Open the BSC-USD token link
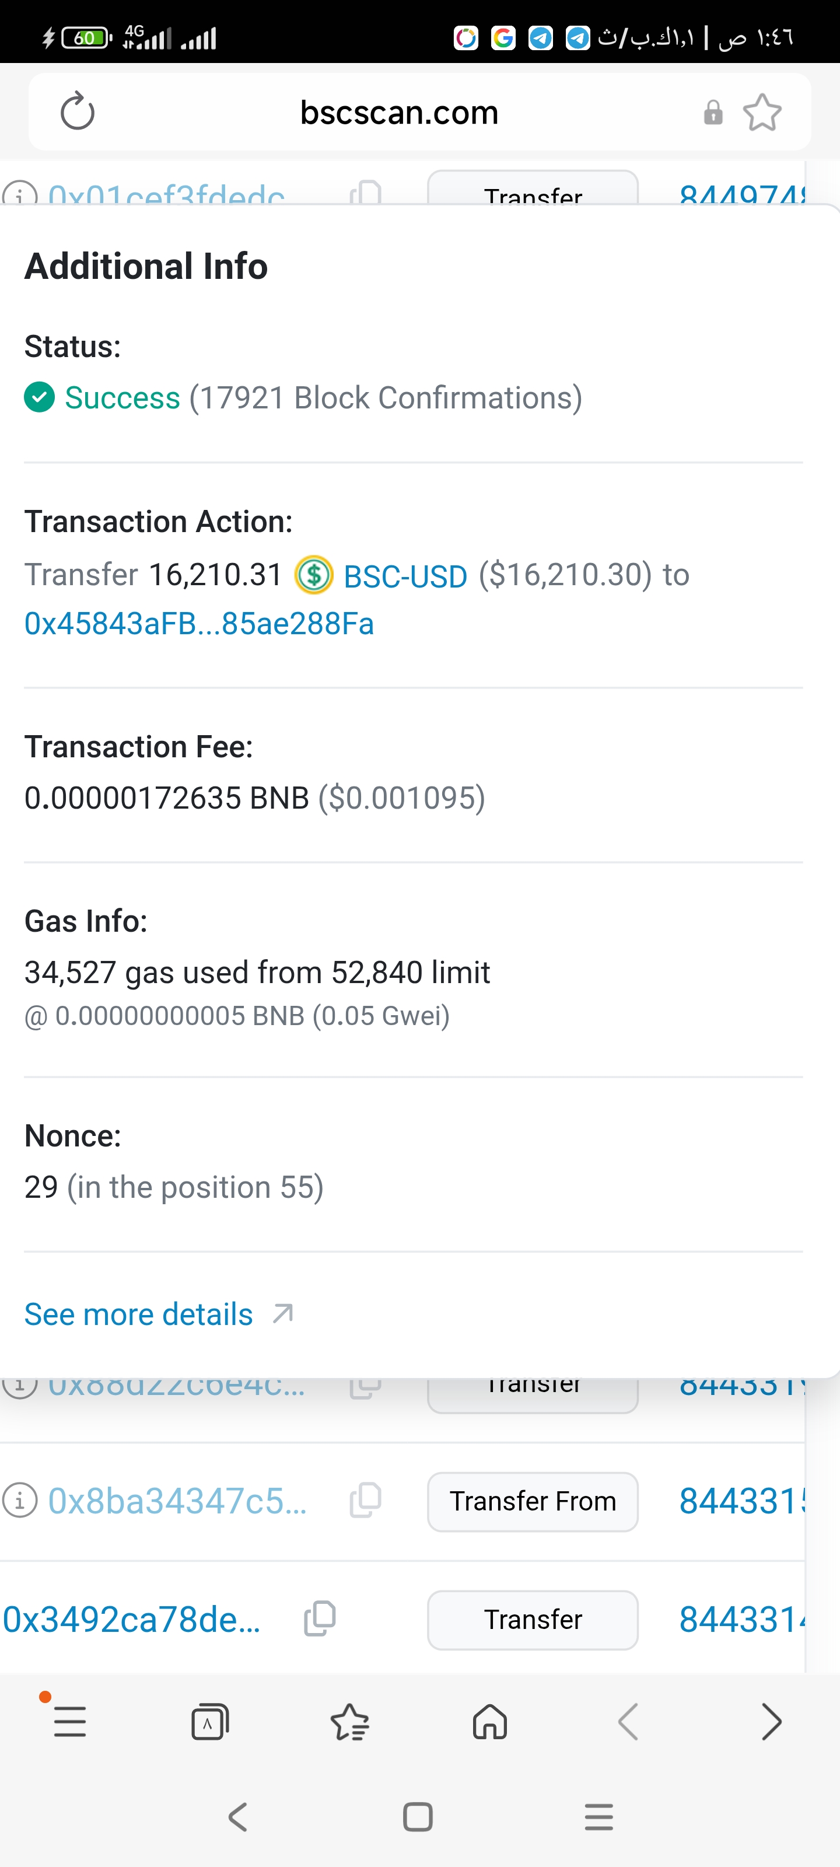This screenshot has width=840, height=1867. (x=405, y=577)
